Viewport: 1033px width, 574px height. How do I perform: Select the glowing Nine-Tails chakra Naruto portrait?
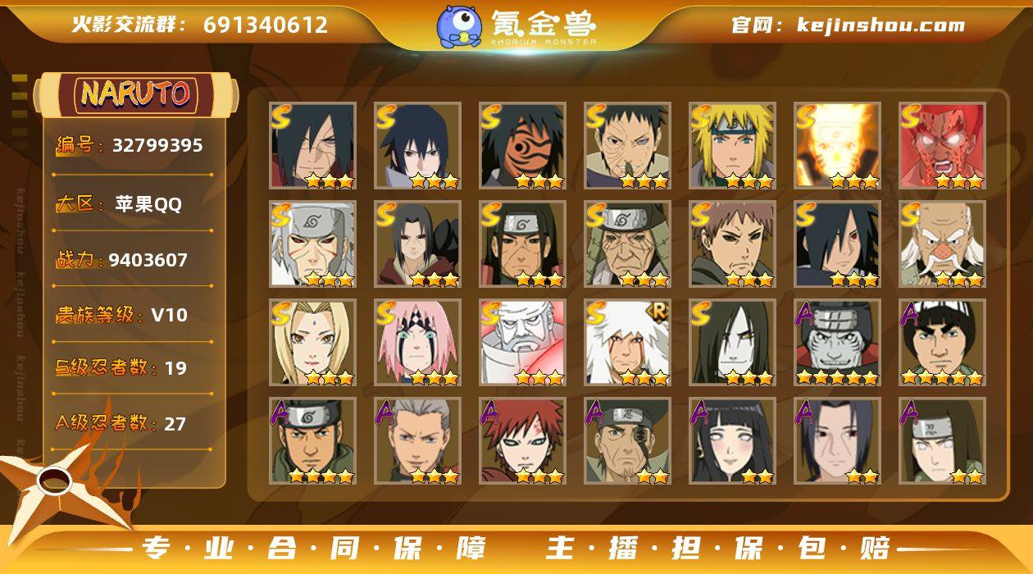tap(838, 146)
